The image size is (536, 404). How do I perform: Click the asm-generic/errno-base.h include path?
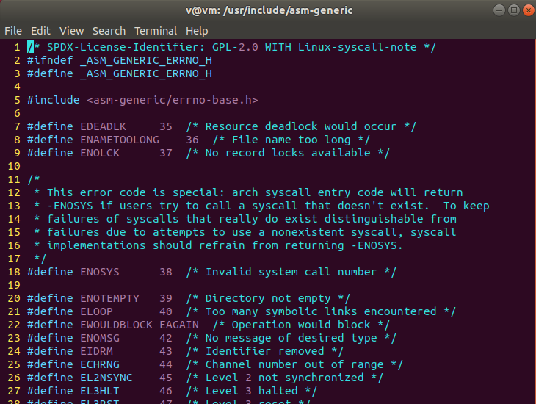pos(173,100)
